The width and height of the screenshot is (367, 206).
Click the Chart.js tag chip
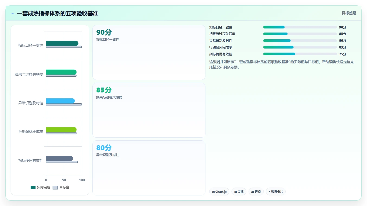click(x=219, y=192)
